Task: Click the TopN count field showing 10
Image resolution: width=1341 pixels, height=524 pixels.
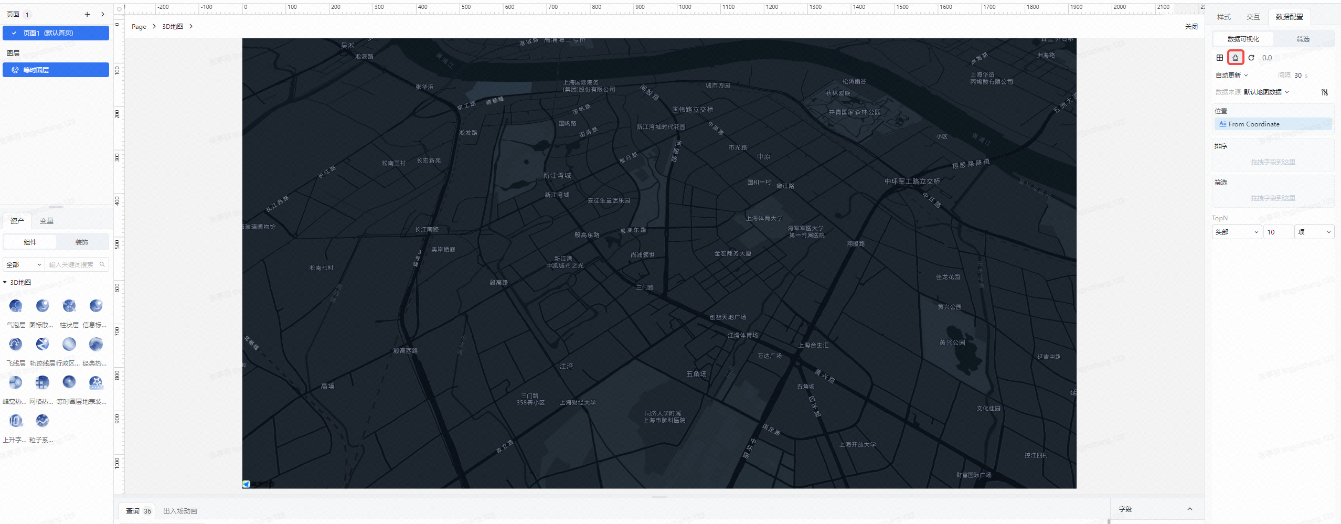Action: tap(1278, 232)
